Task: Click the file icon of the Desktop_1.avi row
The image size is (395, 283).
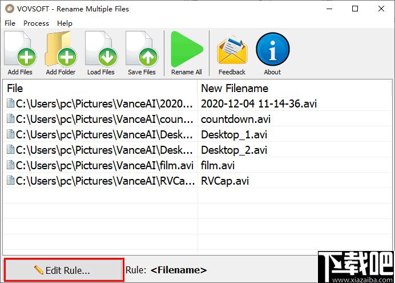Action: pyautogui.click(x=10, y=134)
